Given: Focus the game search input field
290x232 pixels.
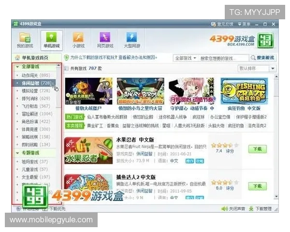Looking at the screenshot, I should point(223,58).
